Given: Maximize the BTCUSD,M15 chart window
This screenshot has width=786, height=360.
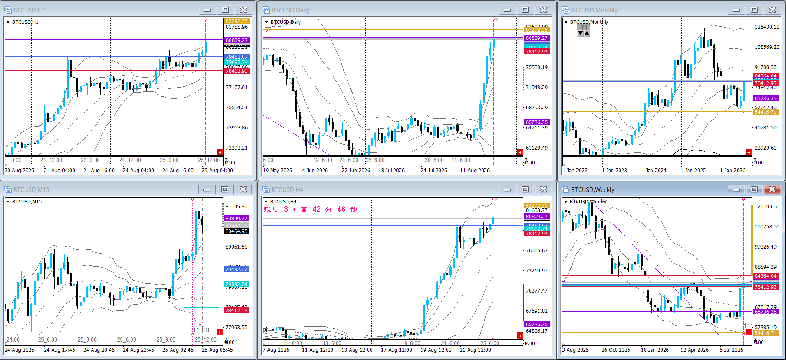Looking at the screenshot, I should [225, 189].
